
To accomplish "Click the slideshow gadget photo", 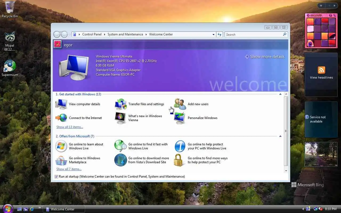I will pos(321,154).
